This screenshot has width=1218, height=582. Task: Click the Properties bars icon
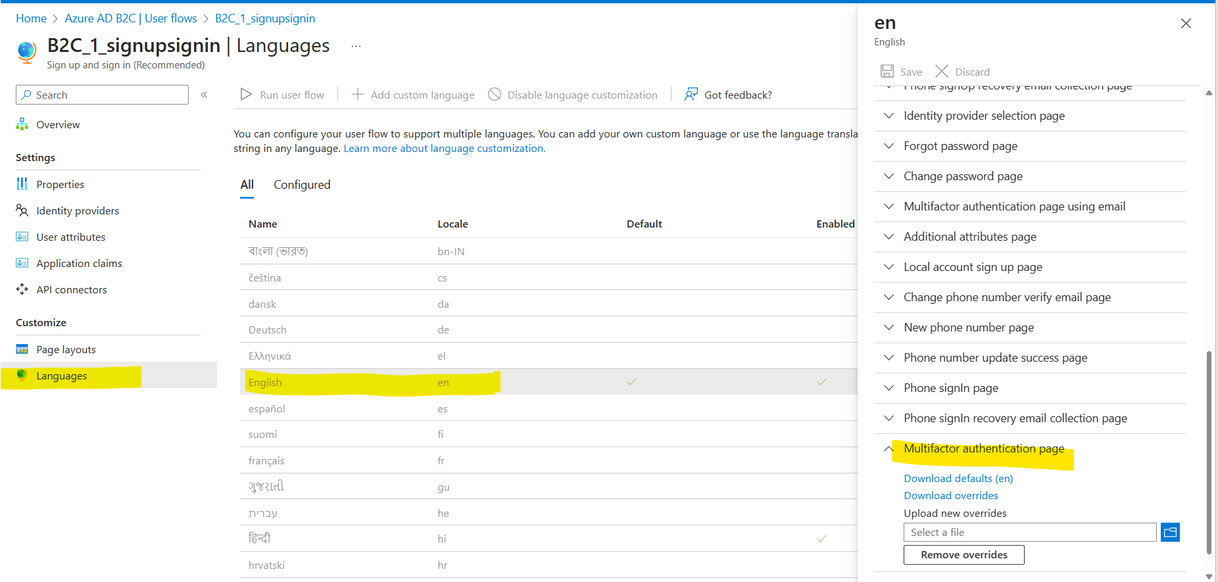click(22, 184)
